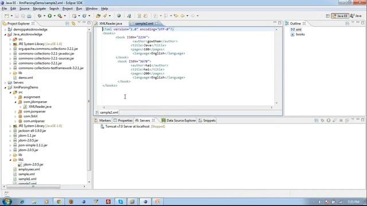Collapse the XmlParsingDemo project
The height and width of the screenshot is (206, 367).
point(5,88)
